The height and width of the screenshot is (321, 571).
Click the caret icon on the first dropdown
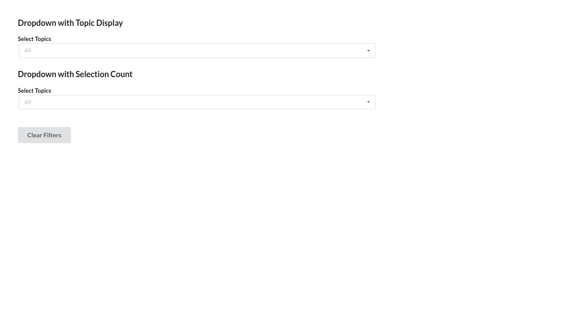(368, 50)
